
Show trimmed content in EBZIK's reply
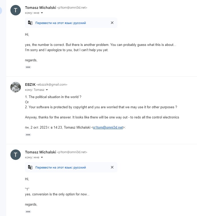click(28, 135)
